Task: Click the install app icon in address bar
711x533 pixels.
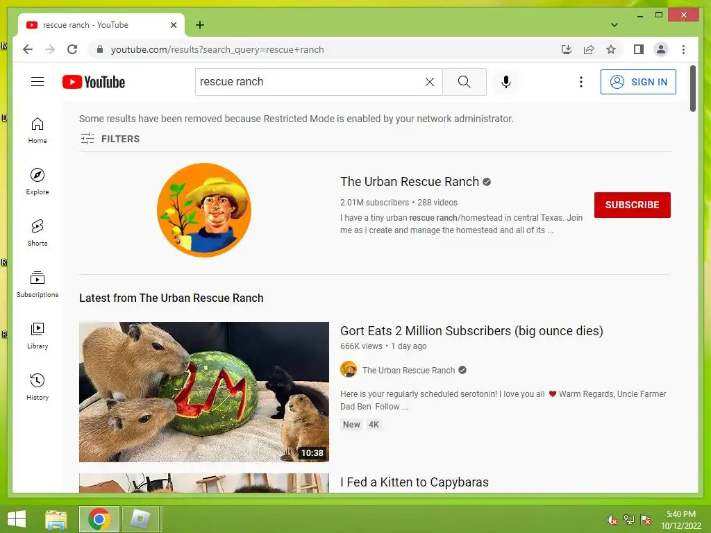Action: tap(567, 49)
